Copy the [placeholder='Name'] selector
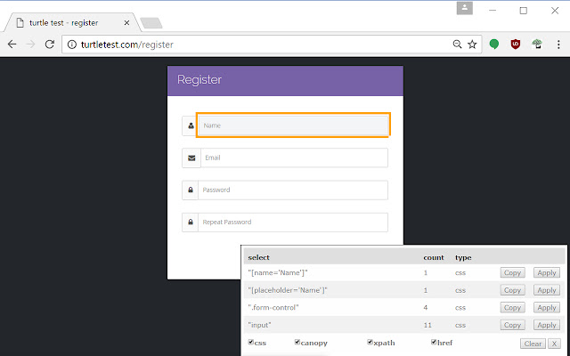This screenshot has width=570, height=356. pos(513,290)
